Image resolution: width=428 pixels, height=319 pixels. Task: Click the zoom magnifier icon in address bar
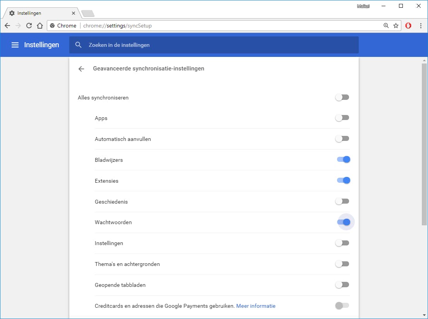pos(386,26)
